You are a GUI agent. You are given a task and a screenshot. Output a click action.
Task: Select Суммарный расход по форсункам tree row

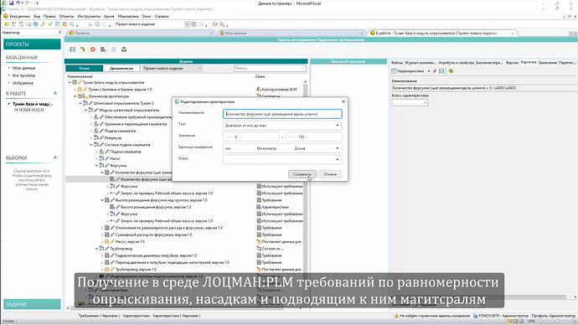coord(154,235)
